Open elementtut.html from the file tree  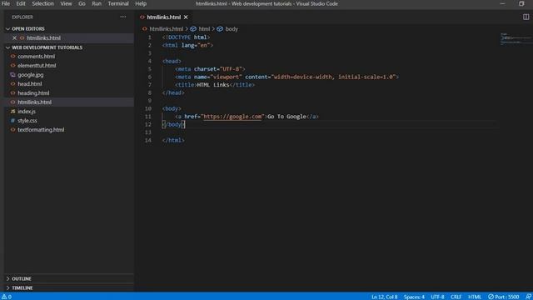pyautogui.click(x=37, y=66)
